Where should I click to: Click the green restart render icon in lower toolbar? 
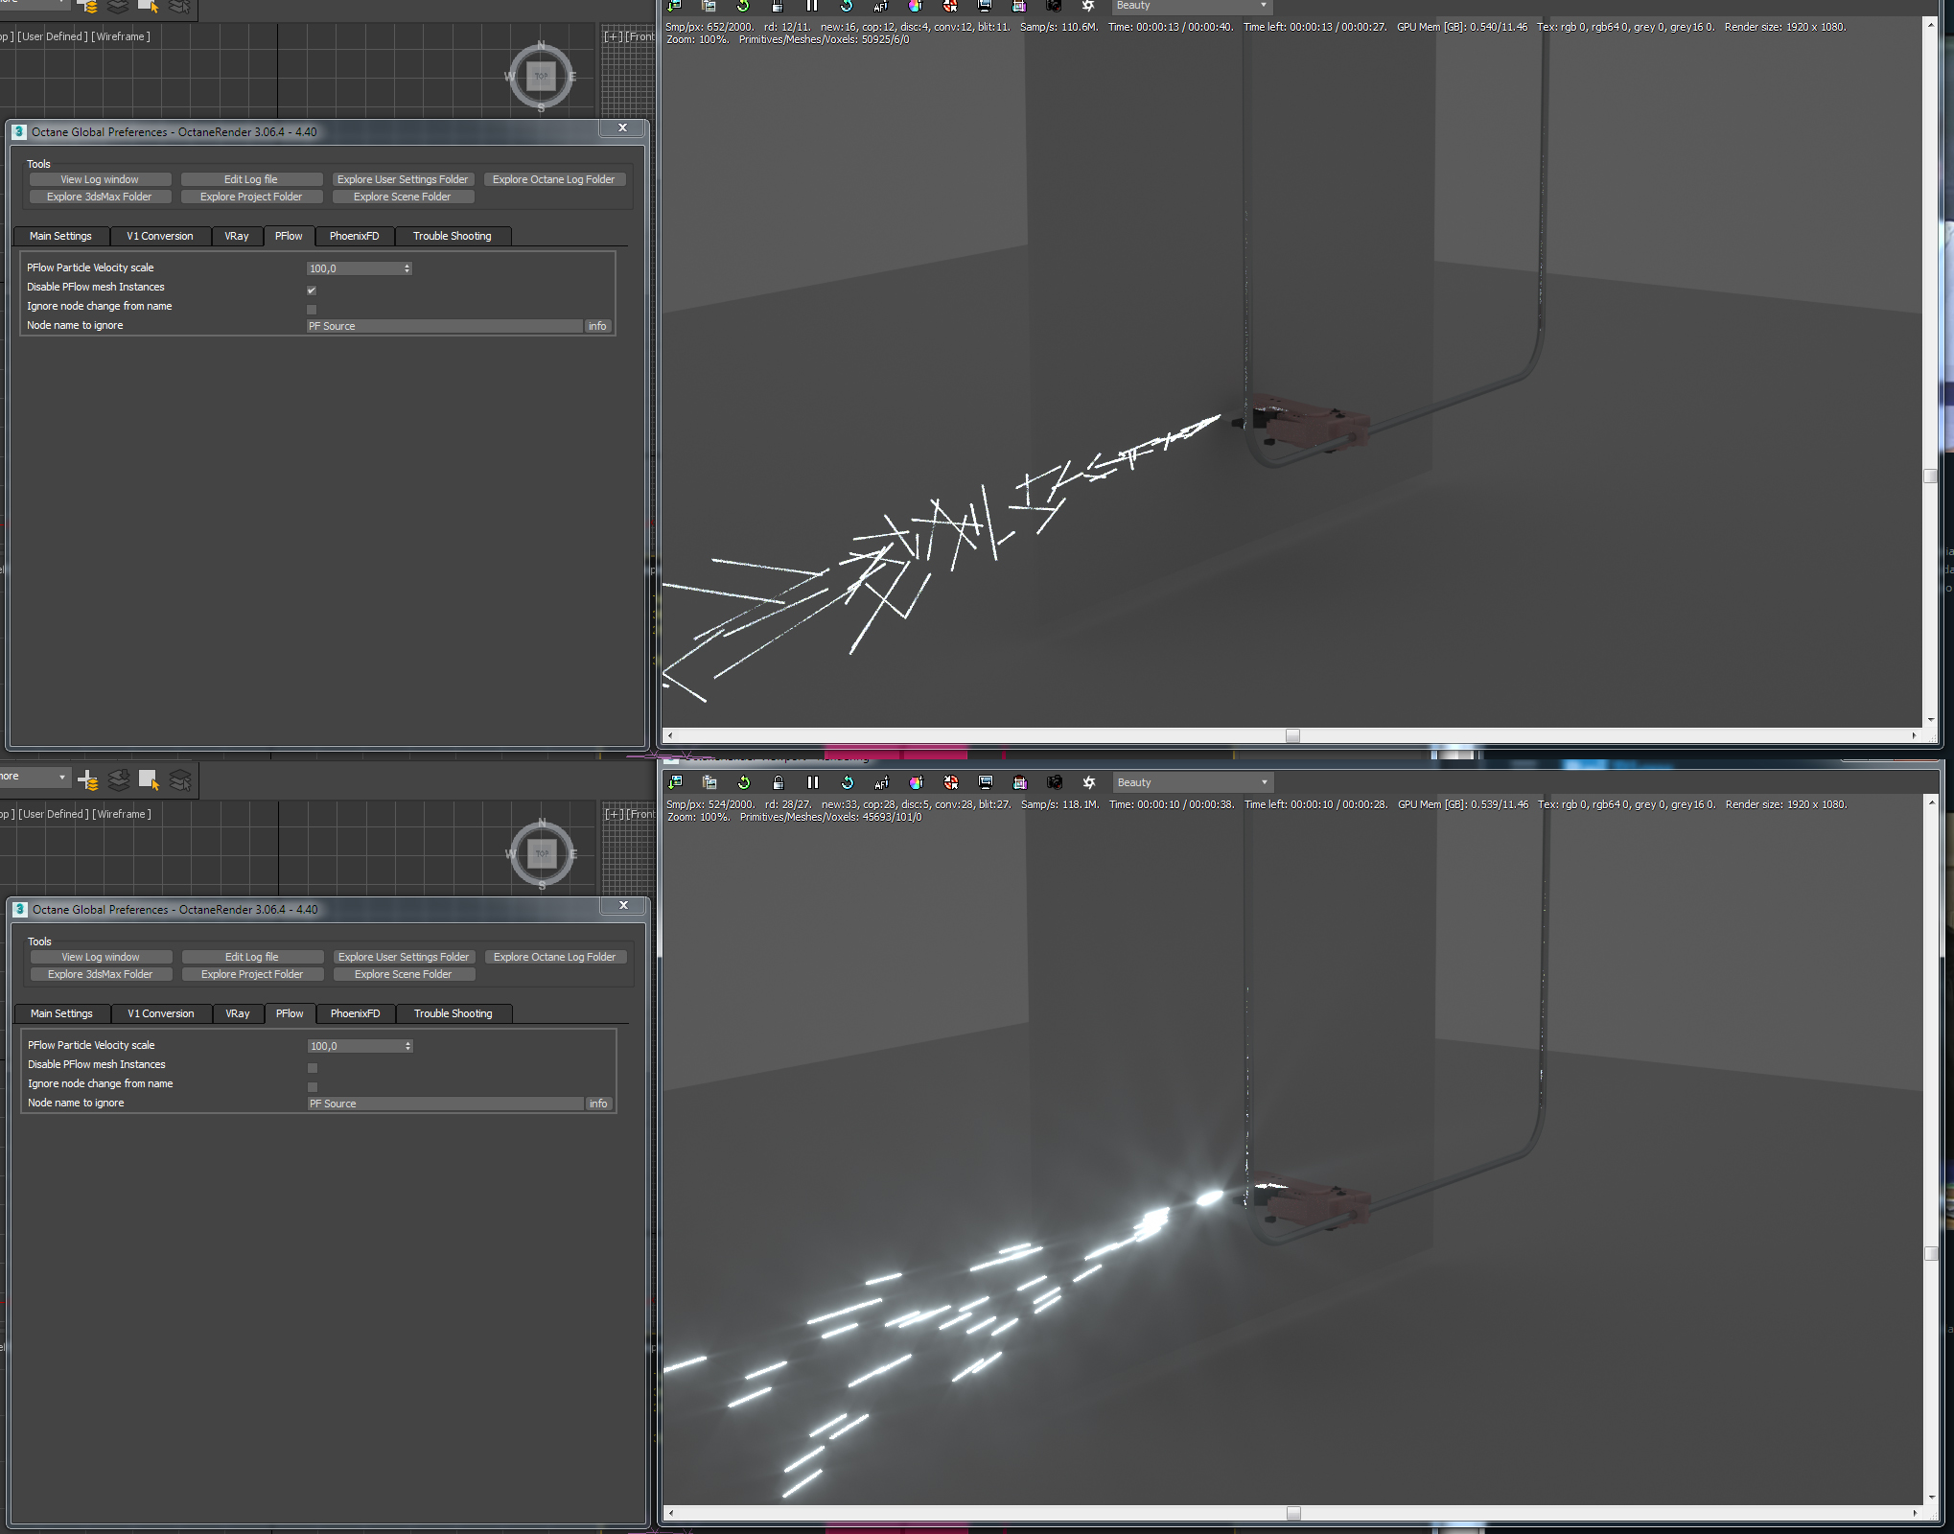coord(744,782)
